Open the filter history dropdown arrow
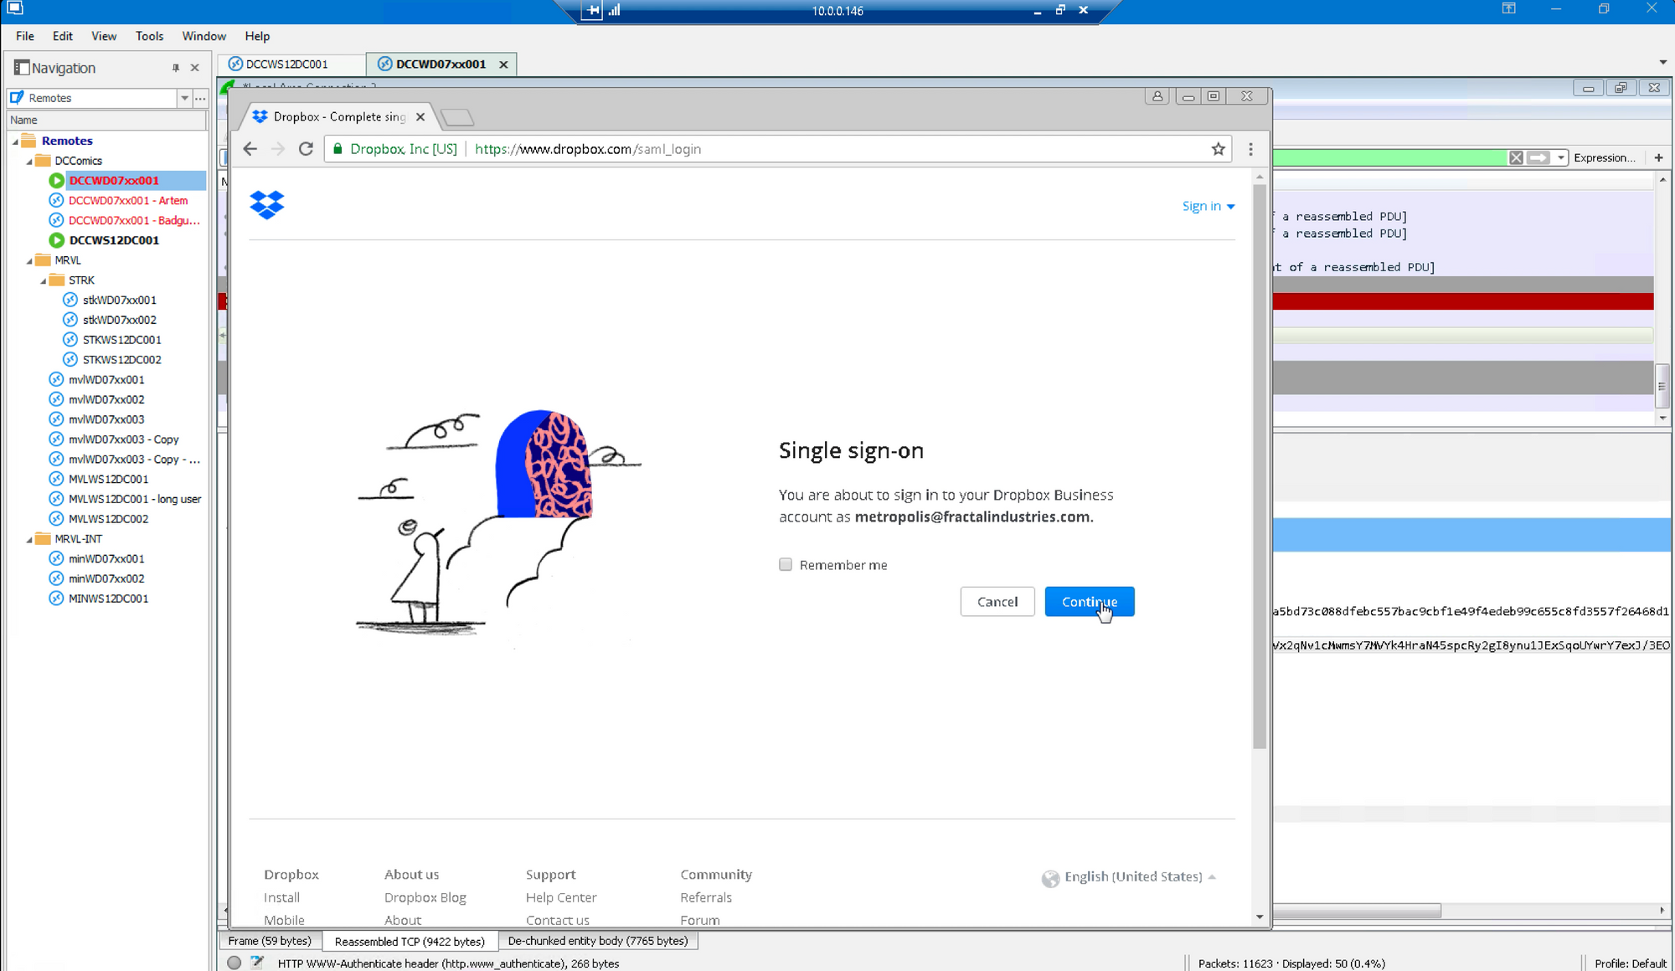This screenshot has width=1675, height=971. 1561,157
